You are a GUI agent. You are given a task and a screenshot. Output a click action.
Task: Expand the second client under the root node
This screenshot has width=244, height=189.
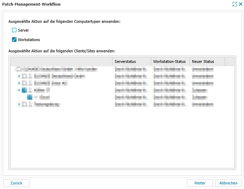(19, 83)
